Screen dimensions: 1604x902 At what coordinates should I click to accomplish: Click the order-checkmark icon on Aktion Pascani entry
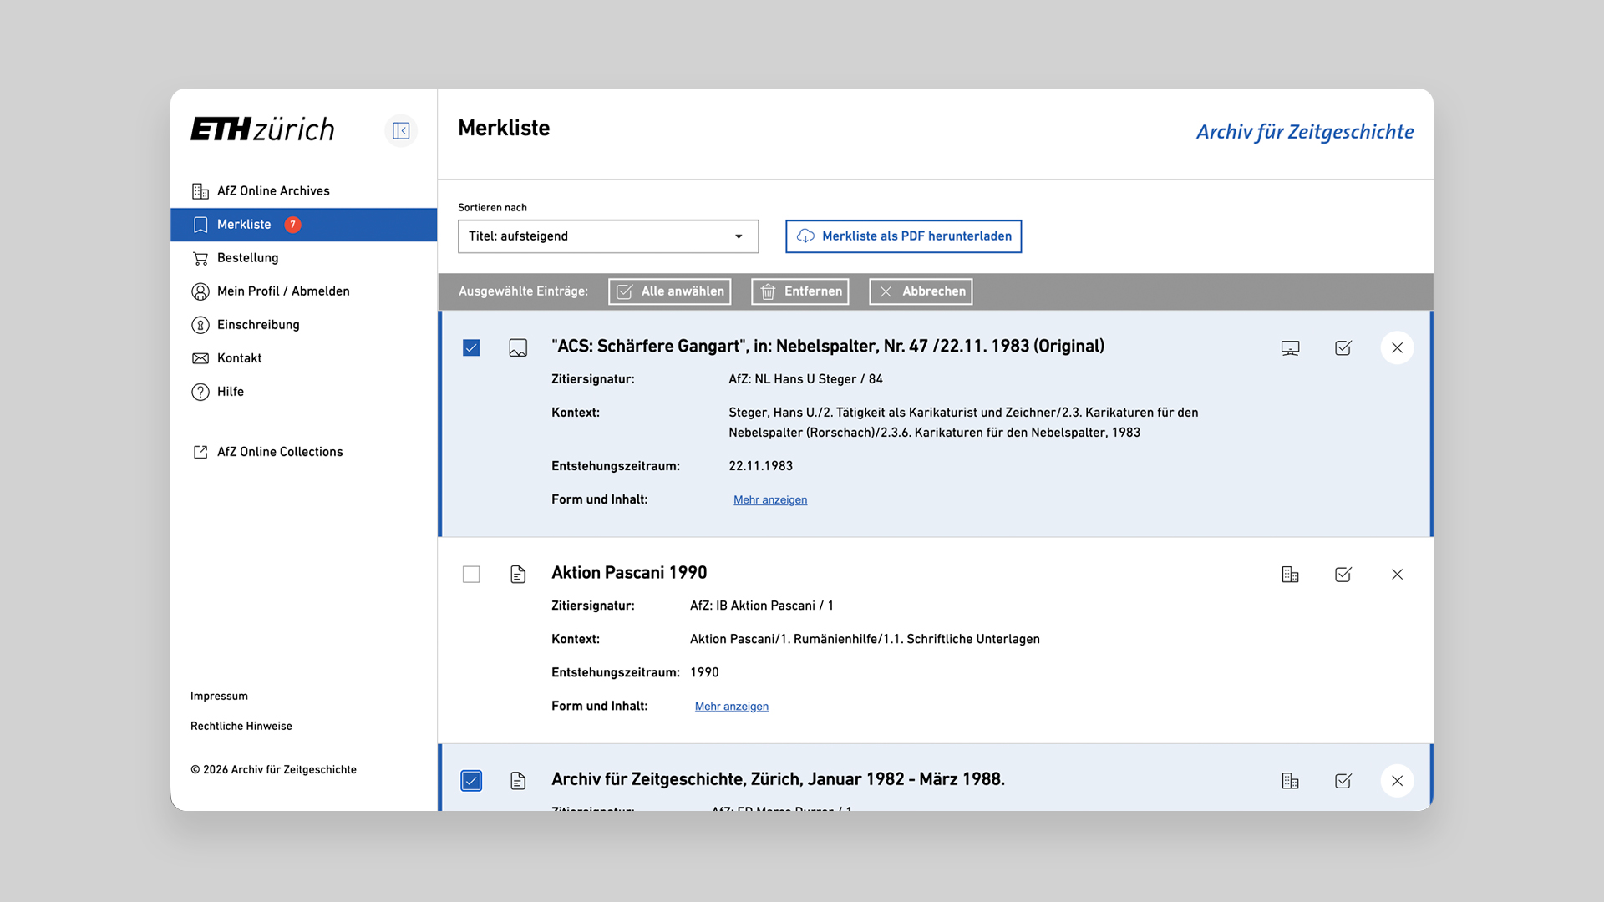(x=1343, y=575)
